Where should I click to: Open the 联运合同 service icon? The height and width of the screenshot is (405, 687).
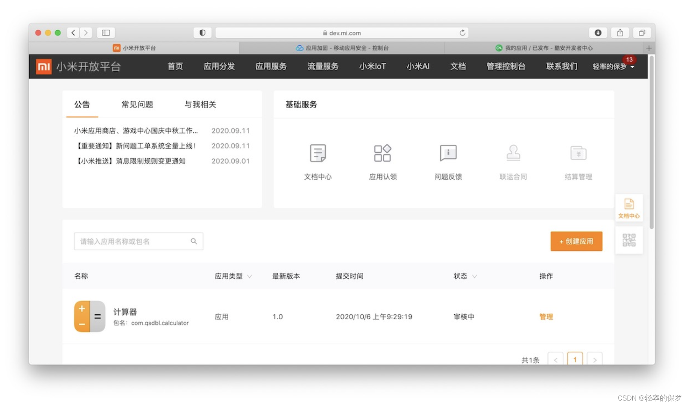(x=513, y=153)
